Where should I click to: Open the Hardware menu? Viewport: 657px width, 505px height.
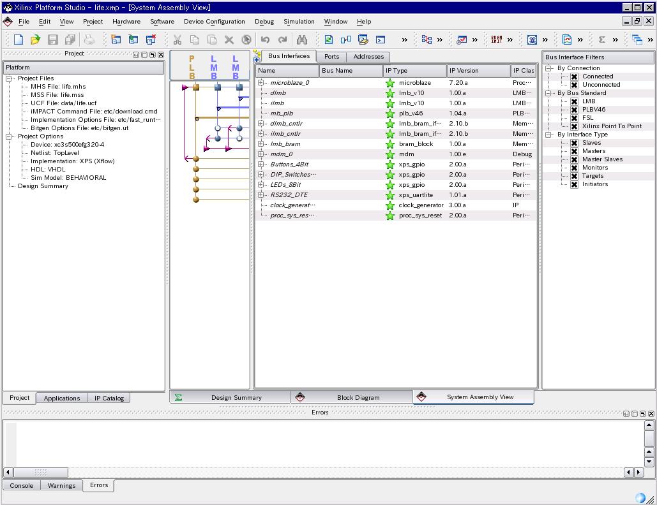click(x=126, y=21)
